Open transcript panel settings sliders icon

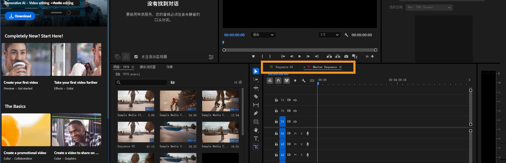(211, 57)
